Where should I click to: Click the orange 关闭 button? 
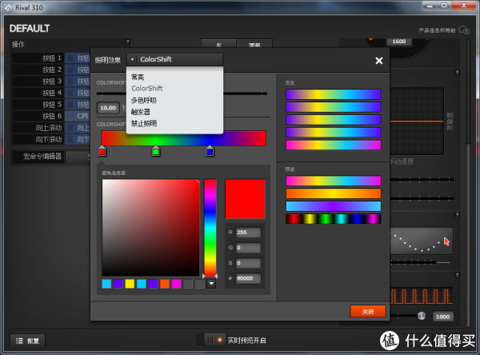pos(368,312)
